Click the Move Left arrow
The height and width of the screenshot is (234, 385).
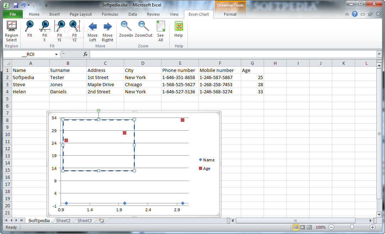(x=93, y=31)
